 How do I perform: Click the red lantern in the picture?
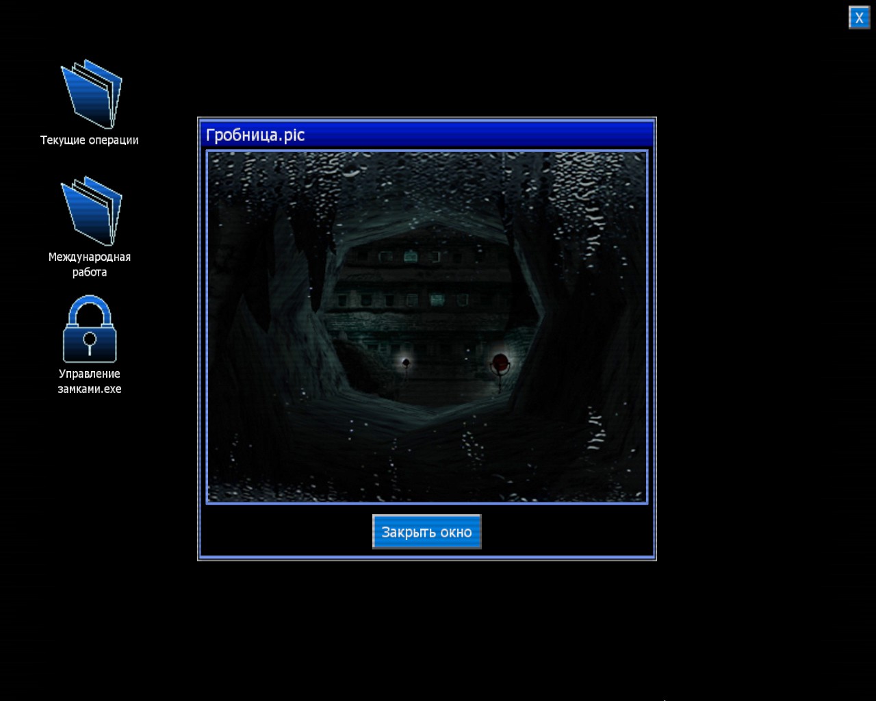point(501,363)
